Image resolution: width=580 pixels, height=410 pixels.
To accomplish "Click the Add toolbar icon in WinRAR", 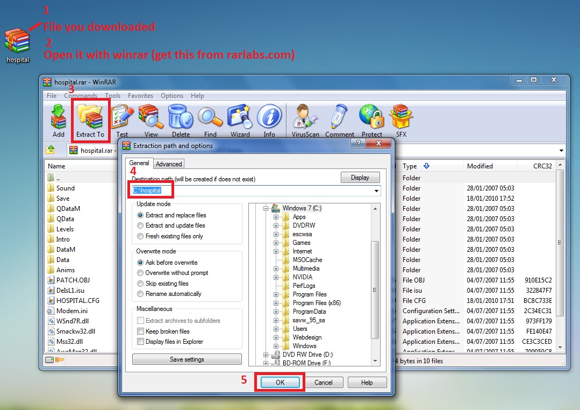I will pyautogui.click(x=59, y=121).
